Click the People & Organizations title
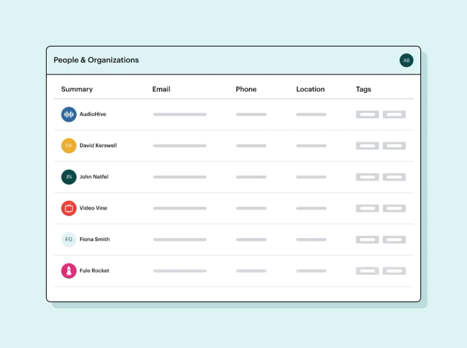The width and height of the screenshot is (467, 348). [x=96, y=60]
